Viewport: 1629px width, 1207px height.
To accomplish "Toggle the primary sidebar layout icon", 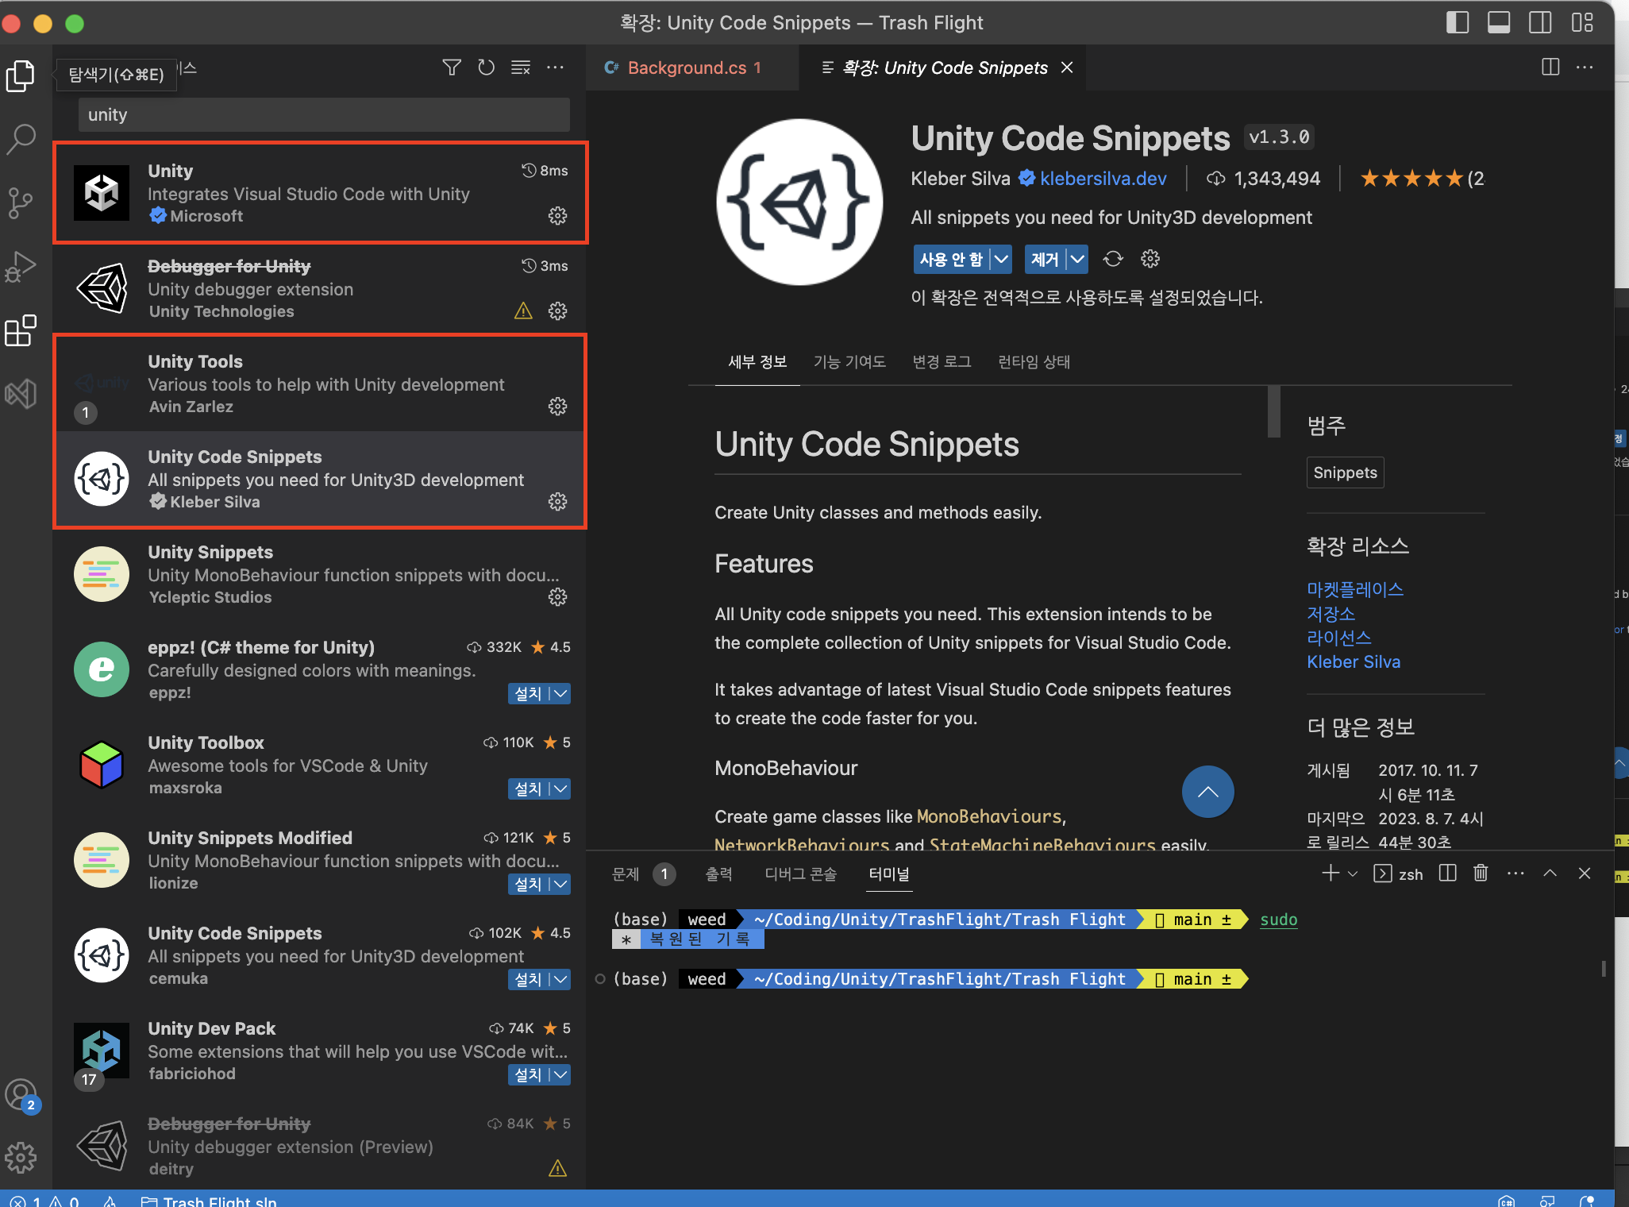I will (x=1458, y=22).
